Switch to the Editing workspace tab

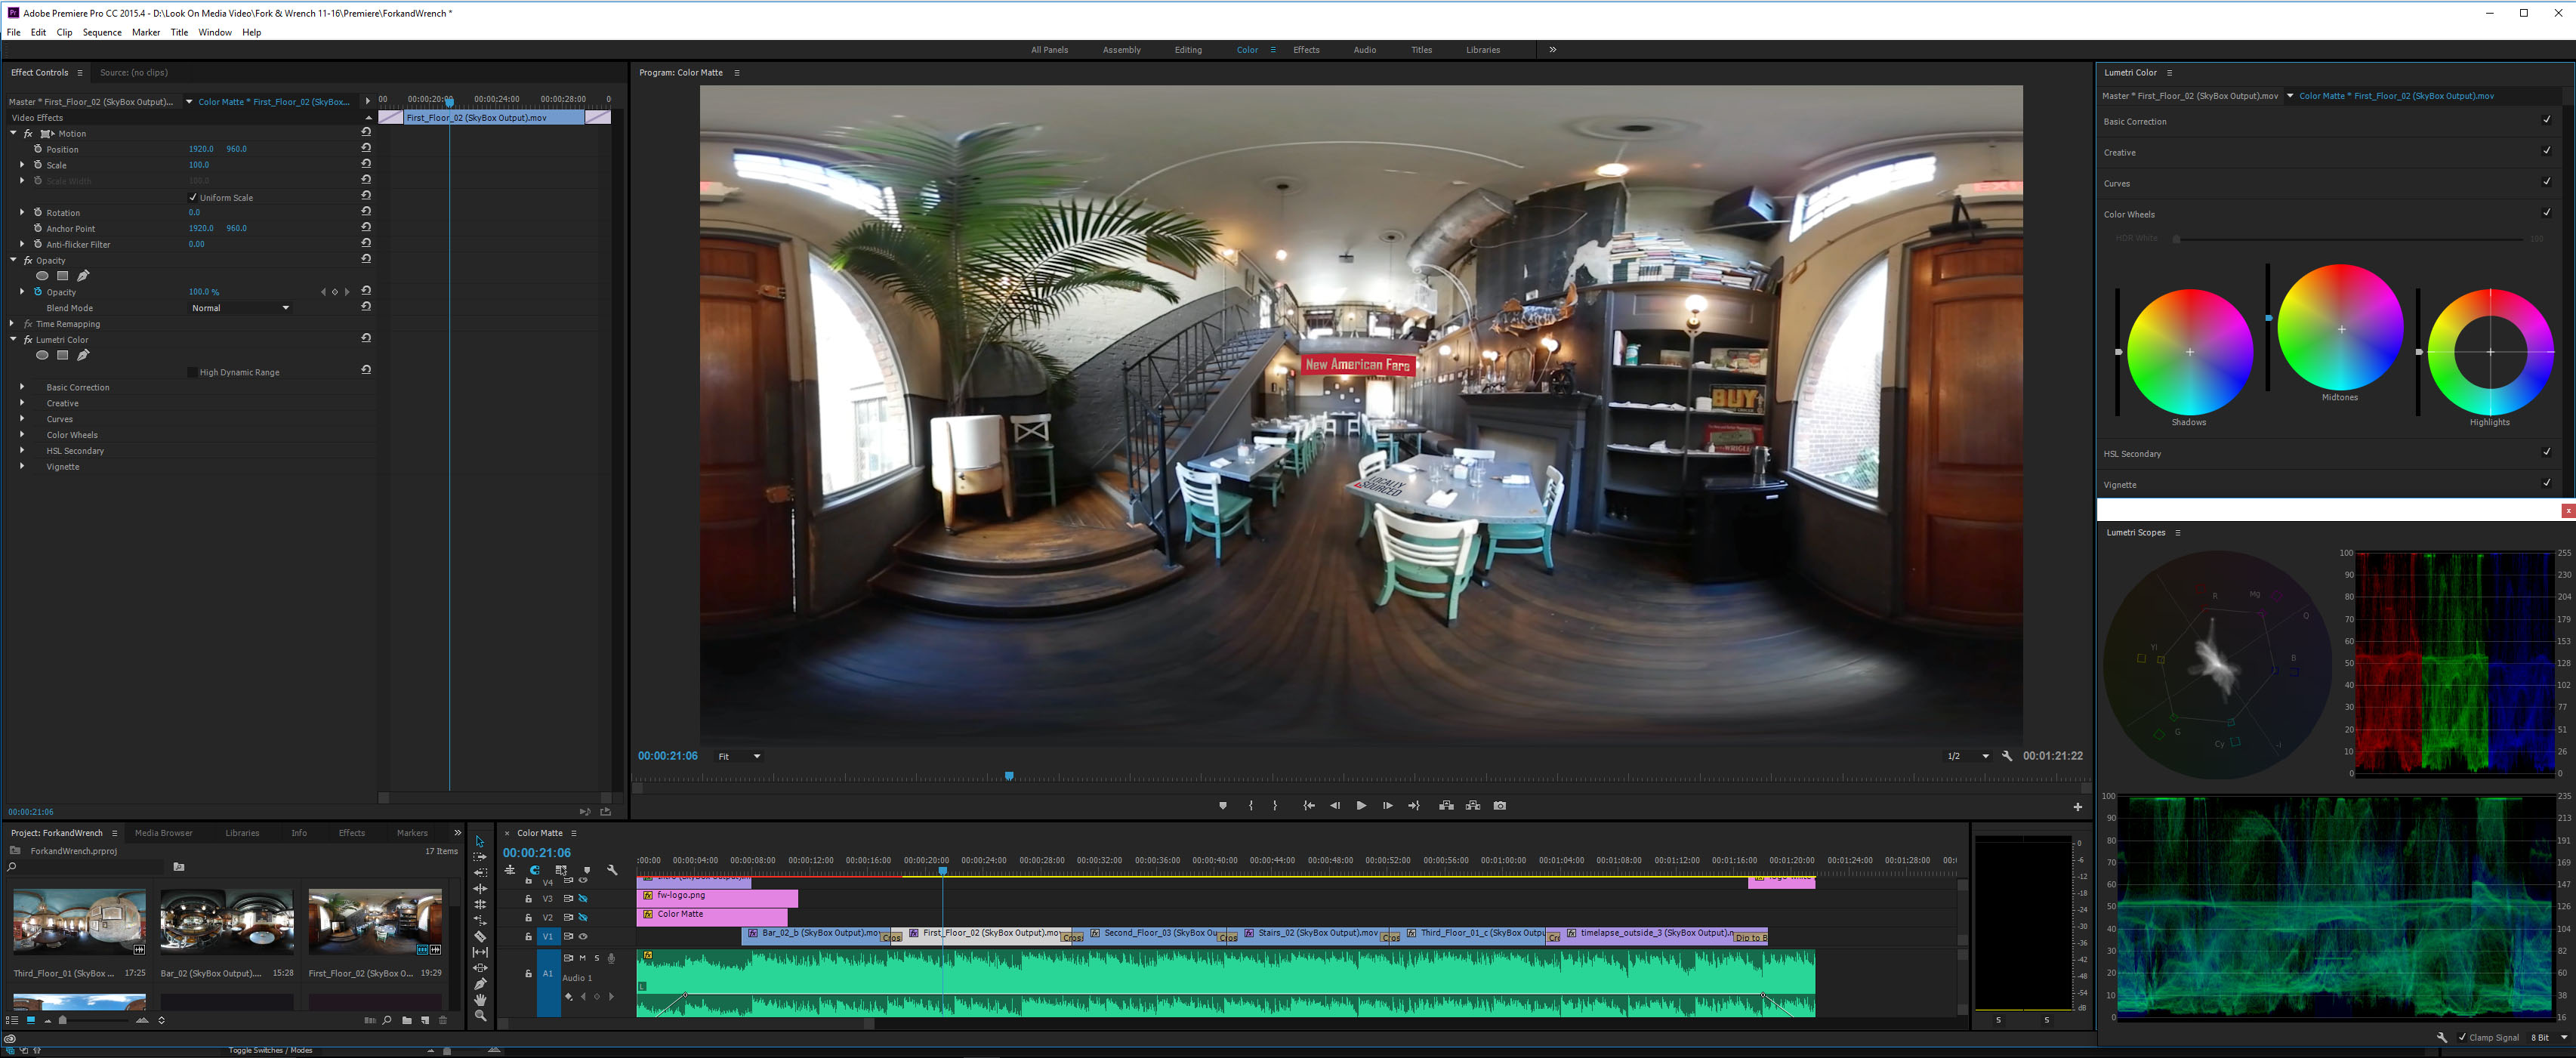[x=1187, y=50]
